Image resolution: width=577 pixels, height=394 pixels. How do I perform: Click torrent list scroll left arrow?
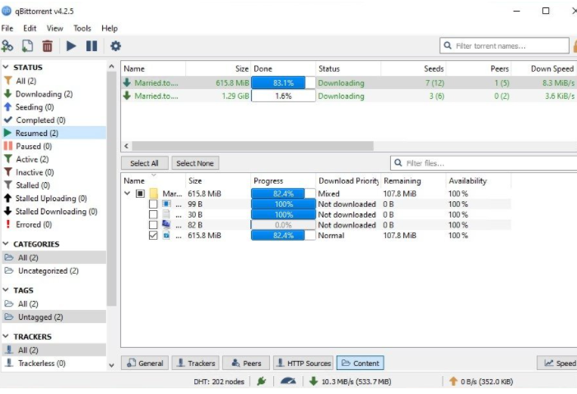126,146
